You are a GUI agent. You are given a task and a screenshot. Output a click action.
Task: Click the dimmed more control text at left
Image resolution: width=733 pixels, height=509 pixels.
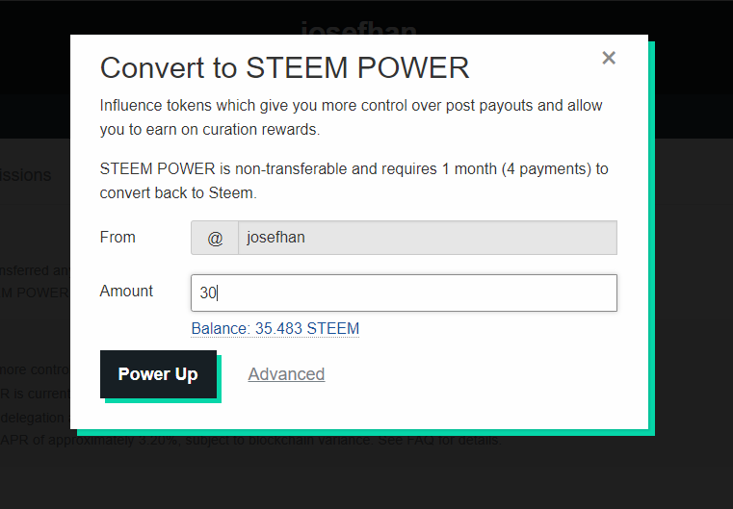[35, 369]
